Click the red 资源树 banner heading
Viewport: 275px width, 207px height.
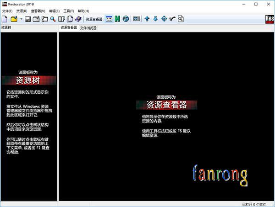pos(29,80)
